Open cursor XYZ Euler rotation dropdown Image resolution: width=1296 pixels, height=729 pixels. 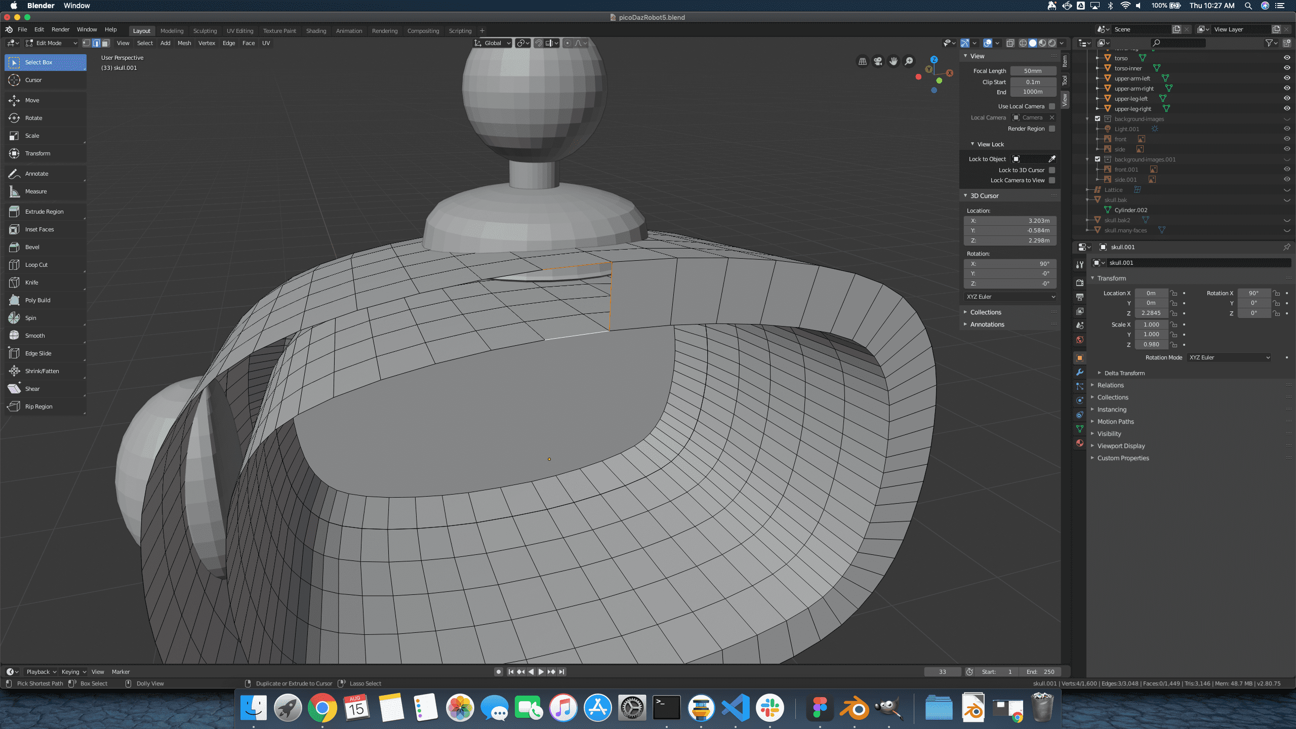(1010, 297)
